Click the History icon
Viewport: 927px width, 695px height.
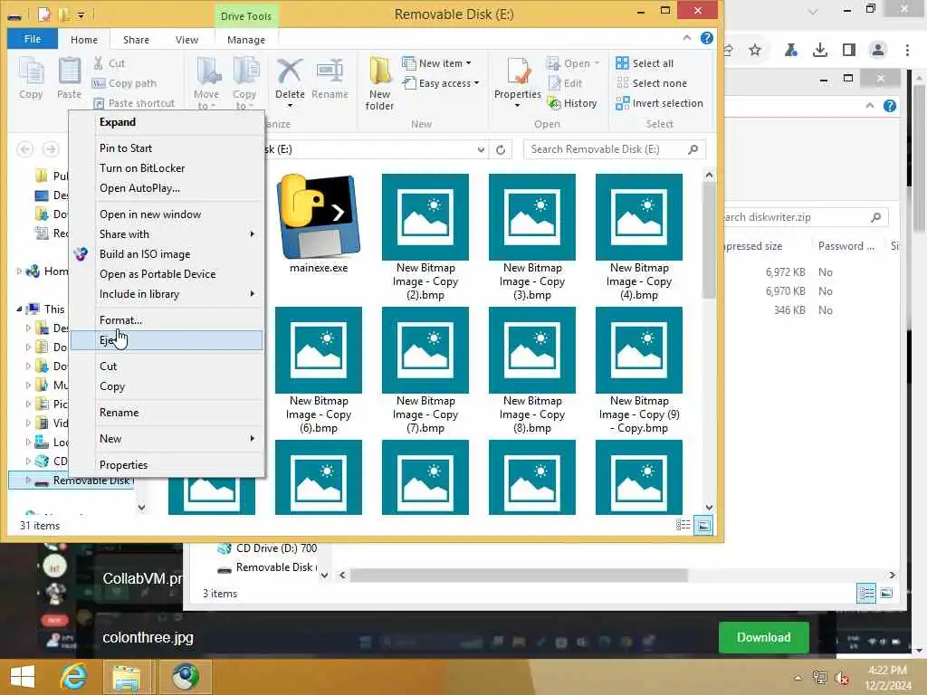pyautogui.click(x=554, y=103)
